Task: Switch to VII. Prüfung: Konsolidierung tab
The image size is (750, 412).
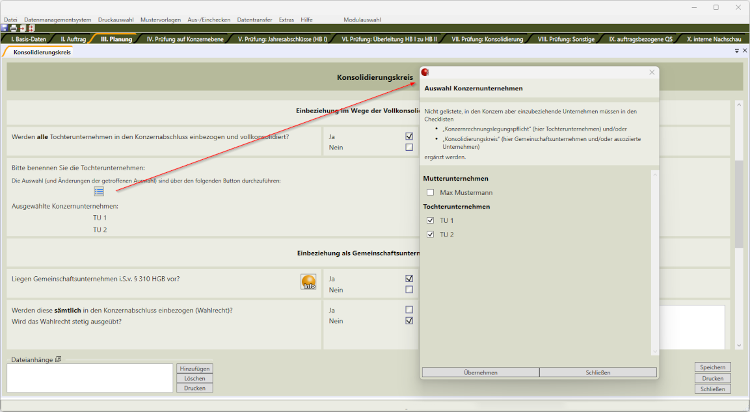Action: [487, 39]
